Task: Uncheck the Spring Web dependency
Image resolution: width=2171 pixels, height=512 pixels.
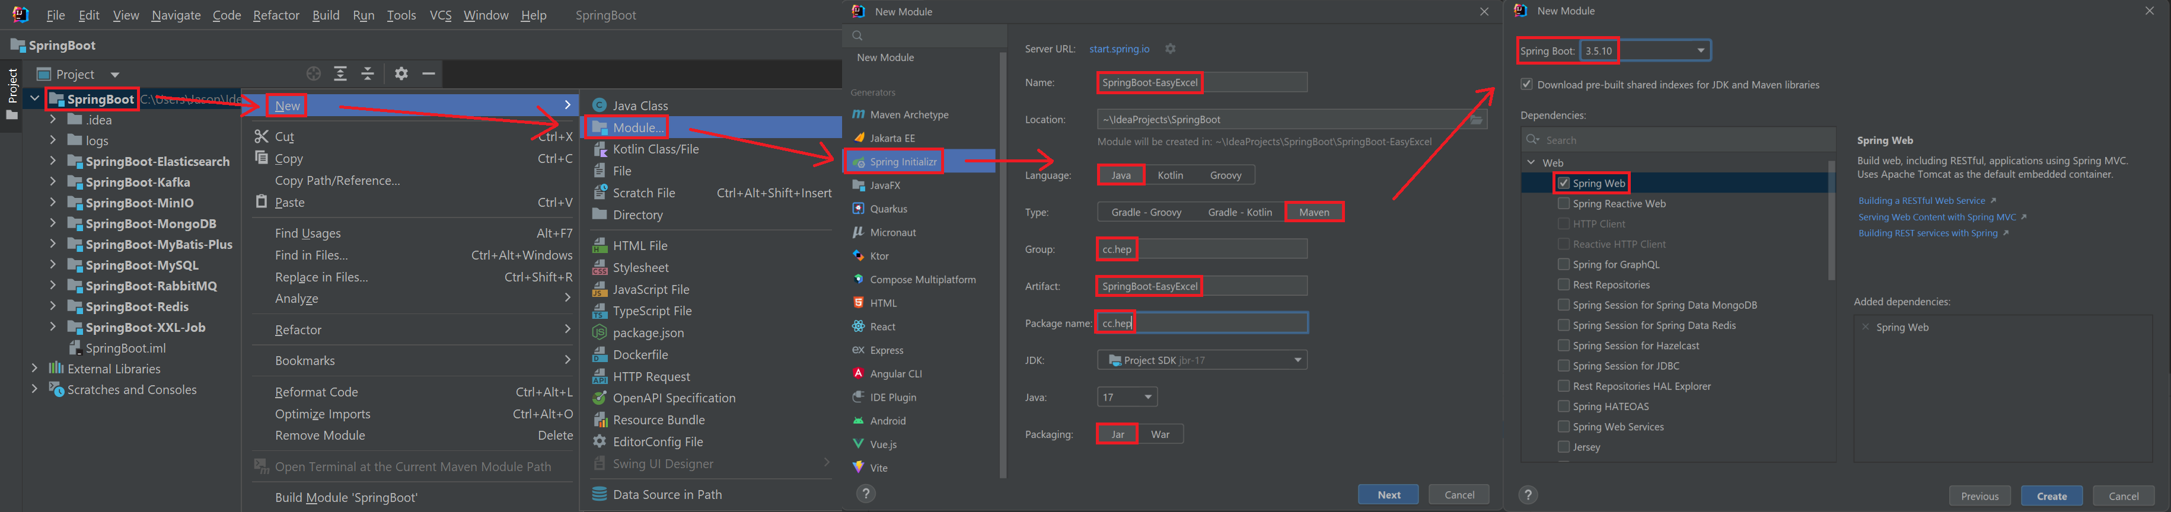Action: (1563, 184)
